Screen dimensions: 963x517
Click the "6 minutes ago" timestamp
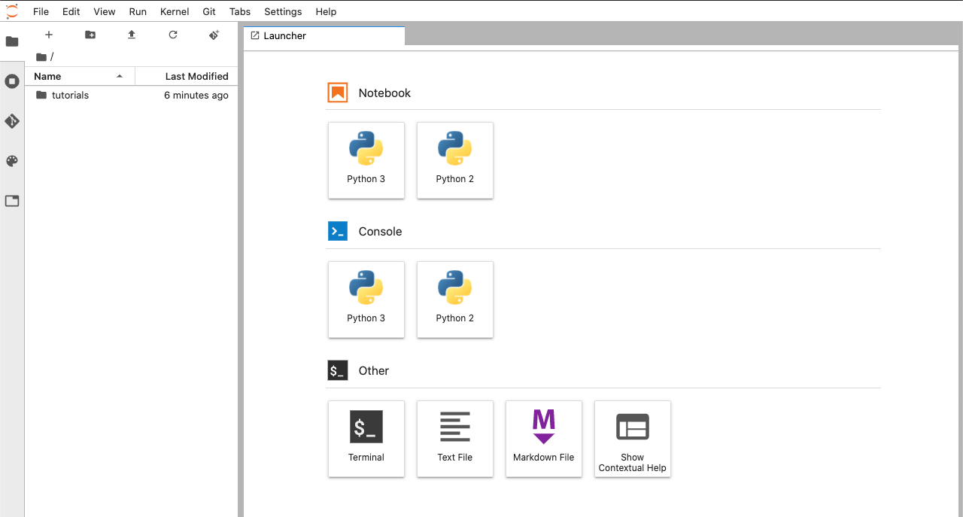coord(196,96)
